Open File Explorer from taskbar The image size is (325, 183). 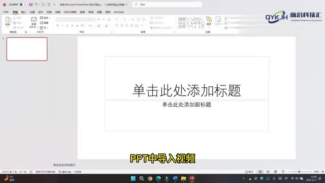click(x=183, y=178)
